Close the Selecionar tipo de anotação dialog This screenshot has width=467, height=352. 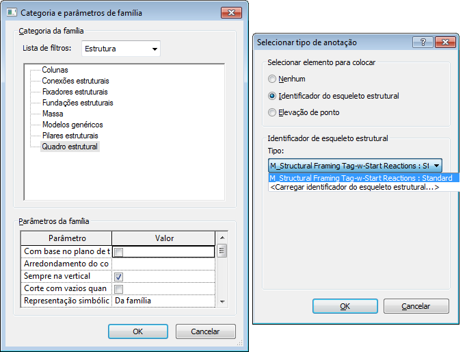pyautogui.click(x=445, y=42)
